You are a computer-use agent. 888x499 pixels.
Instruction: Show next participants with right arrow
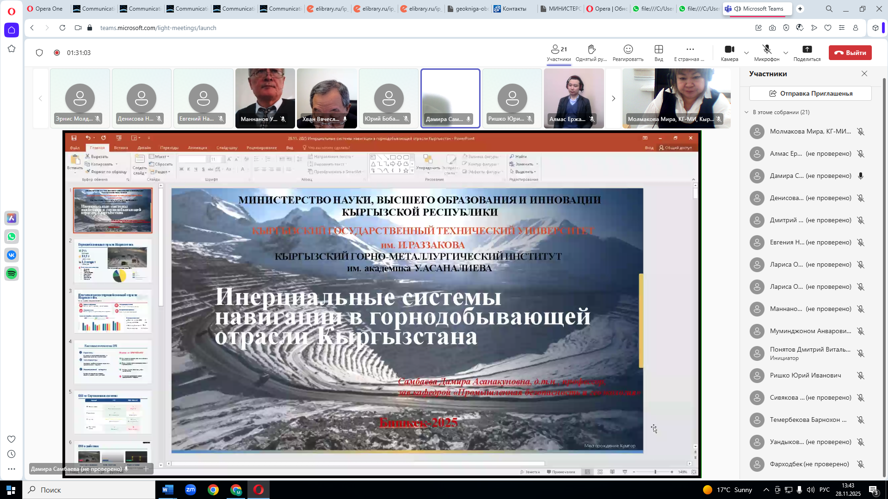point(613,98)
